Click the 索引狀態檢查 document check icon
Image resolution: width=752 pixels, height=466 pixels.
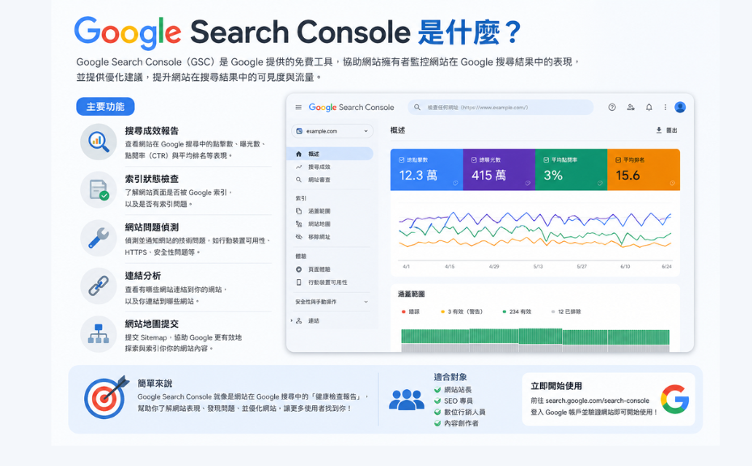pos(99,189)
